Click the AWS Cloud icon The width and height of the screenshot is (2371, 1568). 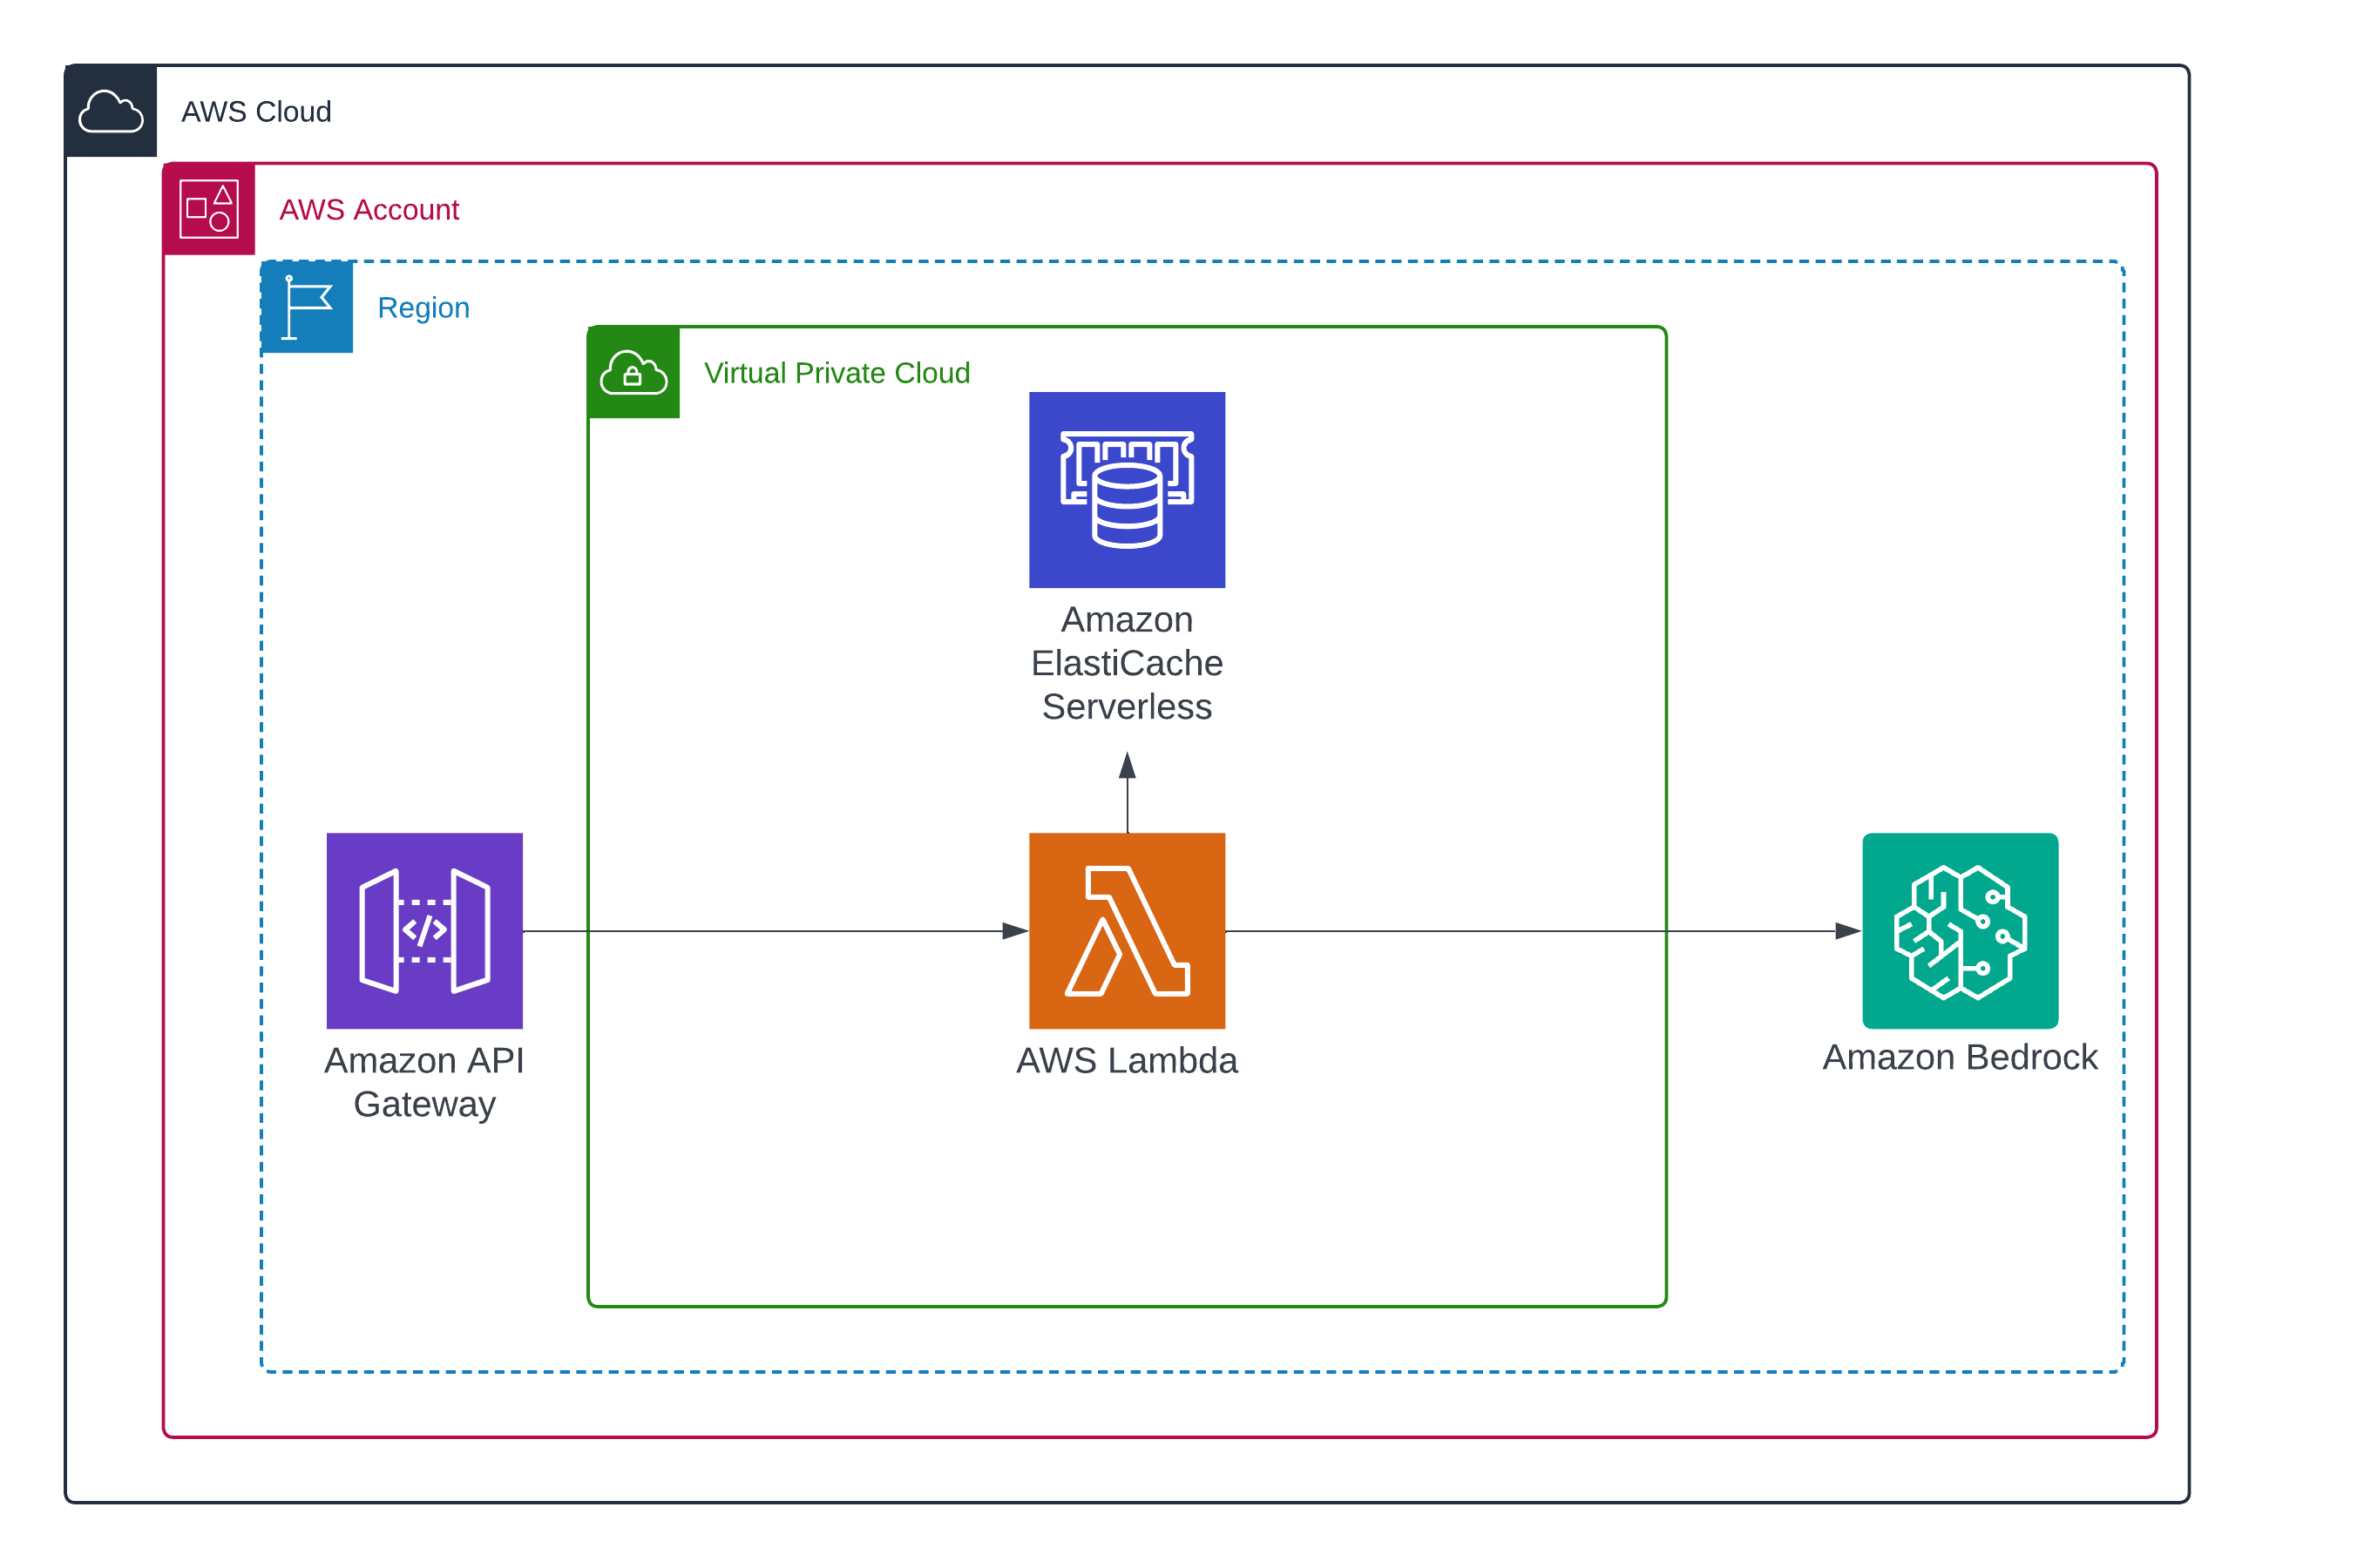coord(110,111)
